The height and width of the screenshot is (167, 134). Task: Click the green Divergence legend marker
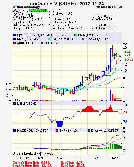tap(89, 131)
